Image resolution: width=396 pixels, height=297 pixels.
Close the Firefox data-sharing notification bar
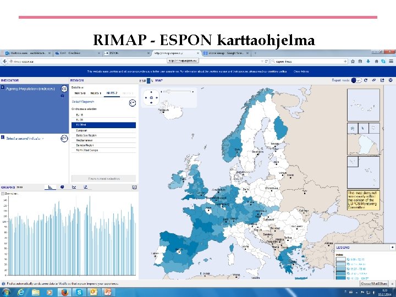click(392, 284)
